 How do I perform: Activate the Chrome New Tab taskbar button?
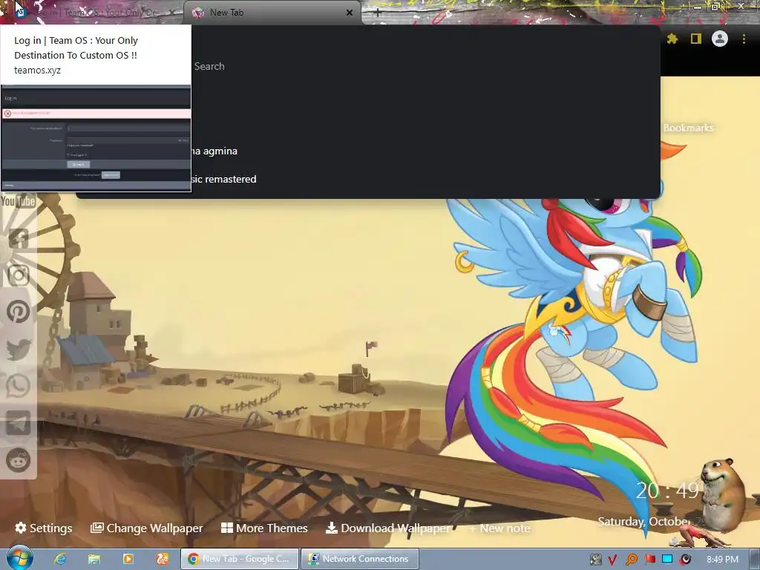pos(240,559)
